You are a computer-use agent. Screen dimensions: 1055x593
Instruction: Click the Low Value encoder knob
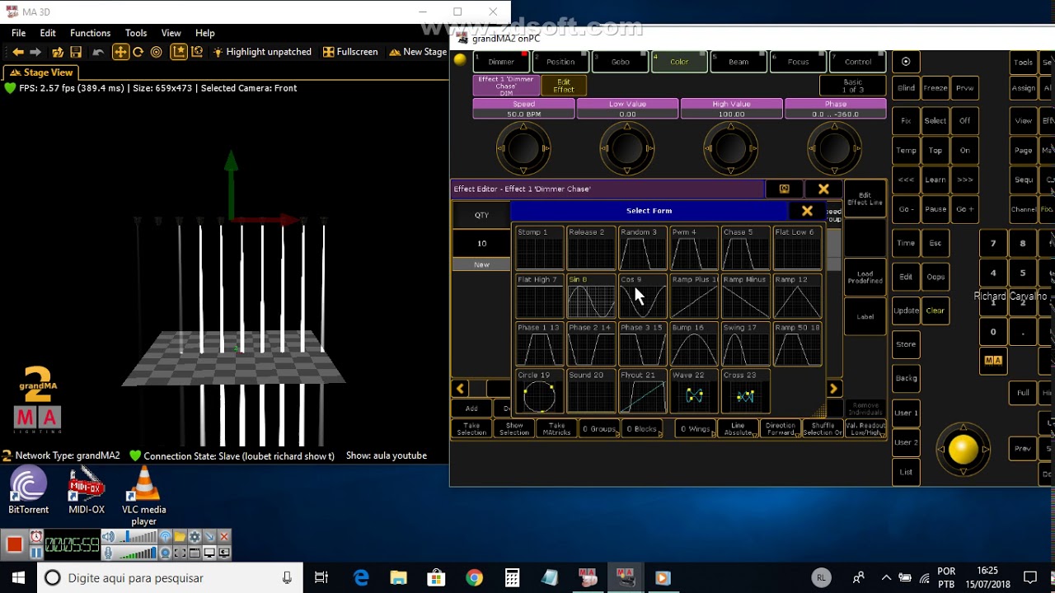[627, 148]
